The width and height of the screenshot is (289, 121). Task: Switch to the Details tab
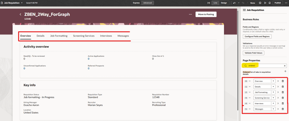point(40,36)
